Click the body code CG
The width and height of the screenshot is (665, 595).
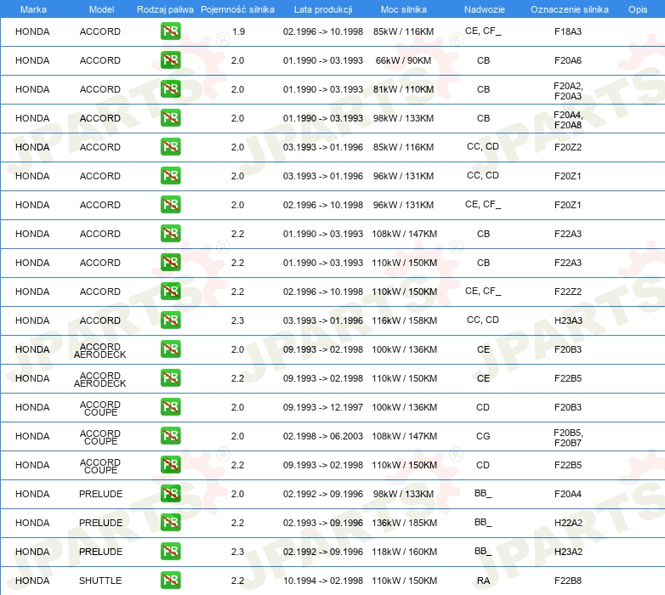click(x=484, y=436)
